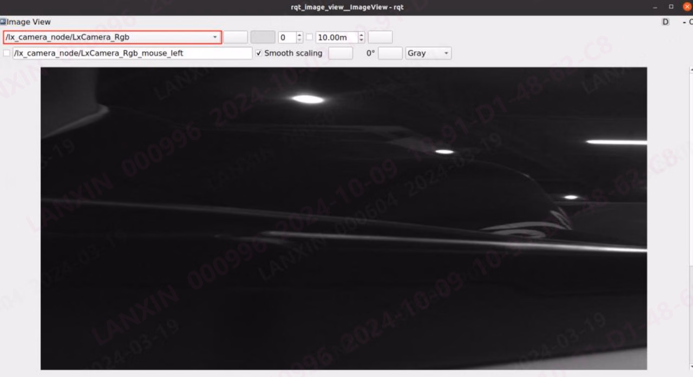Click the save image button after 10.00m
This screenshot has height=377, width=693.
point(380,37)
